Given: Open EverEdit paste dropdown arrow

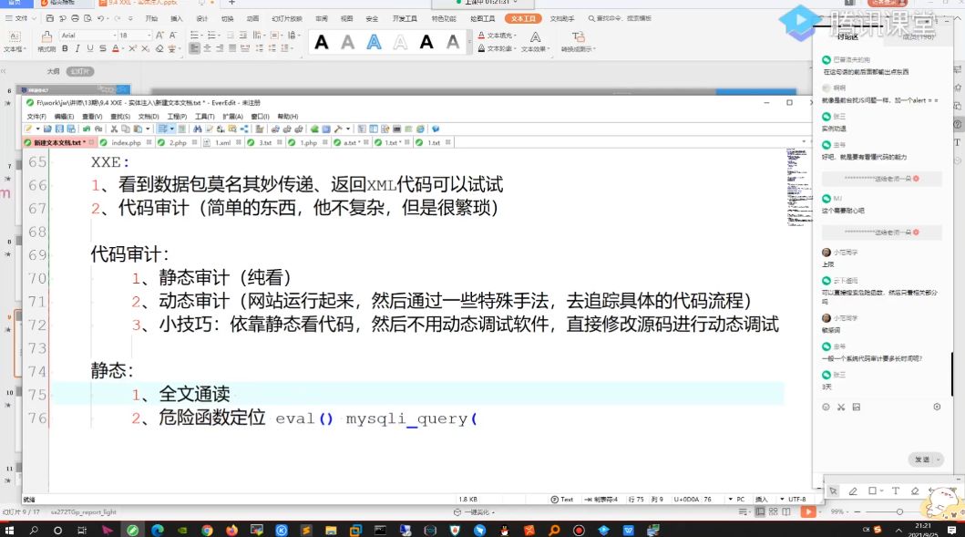Looking at the screenshot, I should 148,129.
